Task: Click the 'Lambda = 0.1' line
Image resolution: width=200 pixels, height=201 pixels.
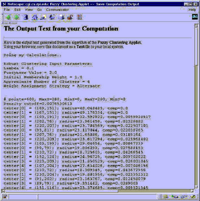Action: point(19,68)
